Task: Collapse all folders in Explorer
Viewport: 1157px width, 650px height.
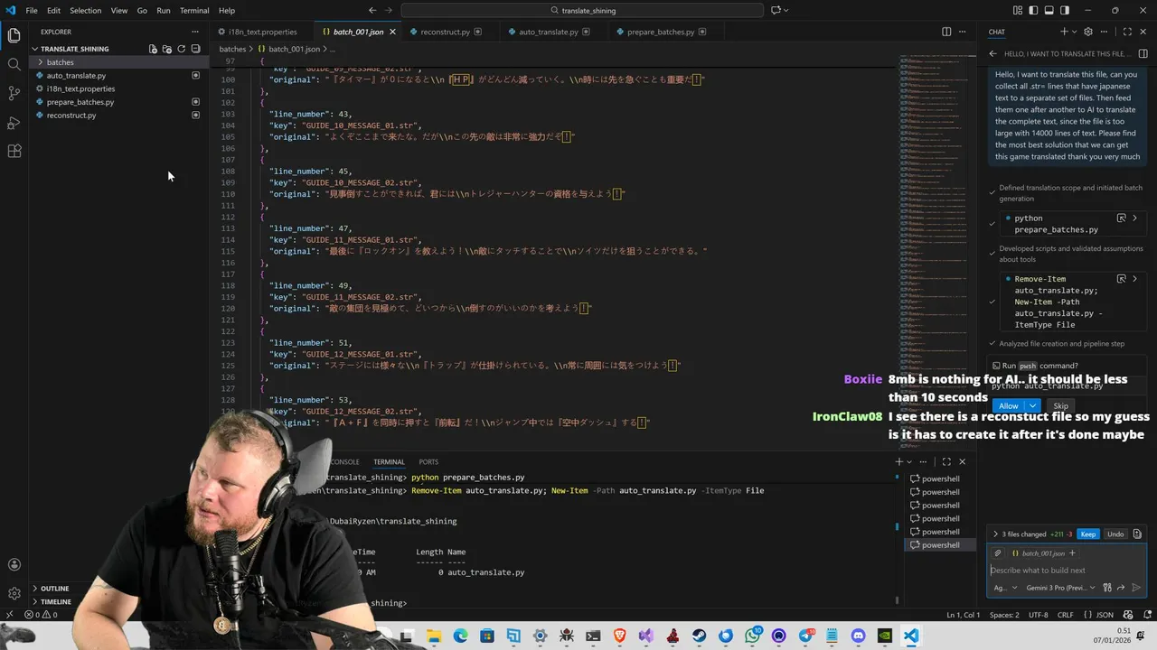Action: (x=195, y=49)
